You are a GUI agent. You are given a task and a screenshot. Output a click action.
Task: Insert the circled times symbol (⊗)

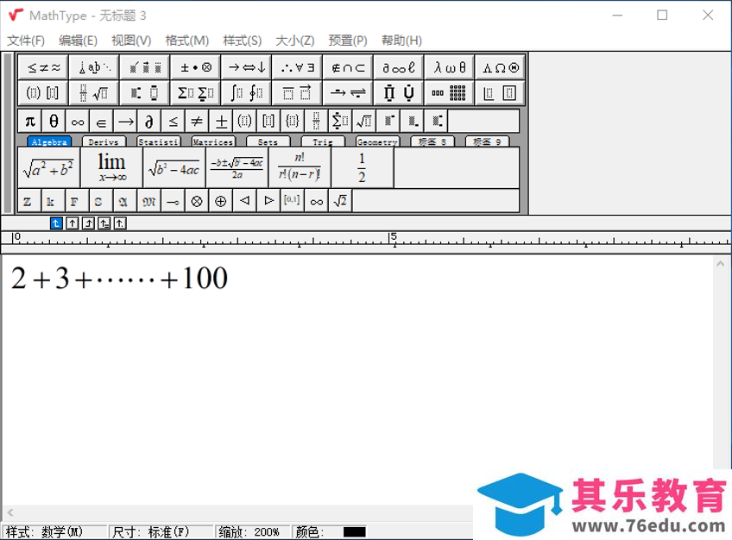197,201
